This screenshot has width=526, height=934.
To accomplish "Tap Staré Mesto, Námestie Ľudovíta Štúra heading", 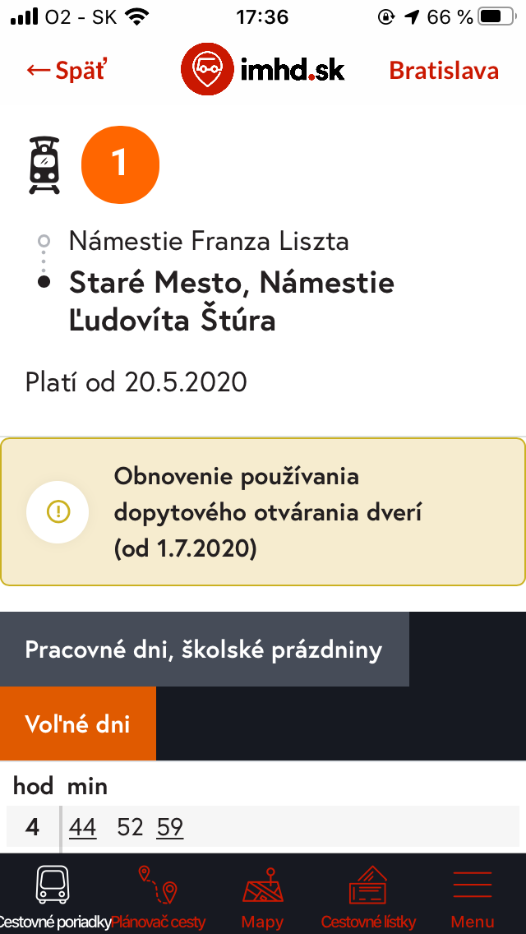I will tap(232, 301).
